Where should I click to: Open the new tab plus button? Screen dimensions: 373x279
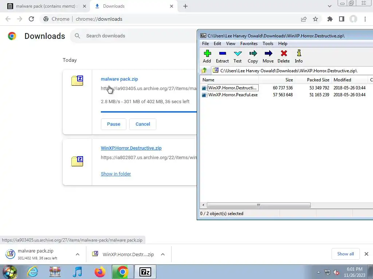pyautogui.click(x=185, y=6)
